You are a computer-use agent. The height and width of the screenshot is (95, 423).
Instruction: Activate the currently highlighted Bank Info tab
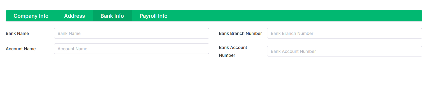(x=112, y=16)
